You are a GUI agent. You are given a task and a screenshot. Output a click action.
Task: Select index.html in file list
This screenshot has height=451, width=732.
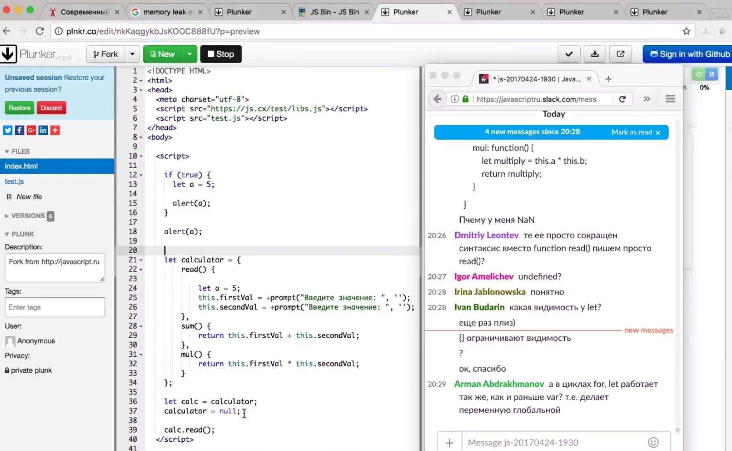click(57, 166)
